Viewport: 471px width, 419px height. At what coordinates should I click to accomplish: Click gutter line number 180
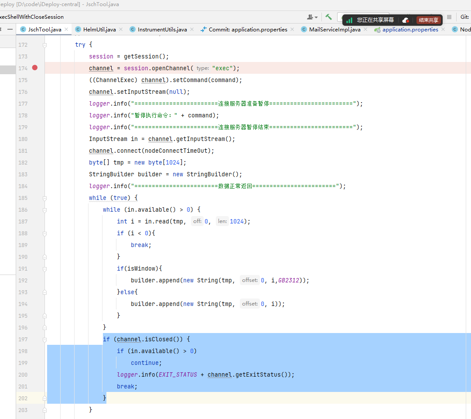click(23, 139)
